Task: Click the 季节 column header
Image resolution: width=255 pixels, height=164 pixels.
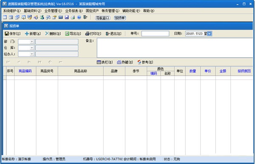Action: pyautogui.click(x=136, y=71)
